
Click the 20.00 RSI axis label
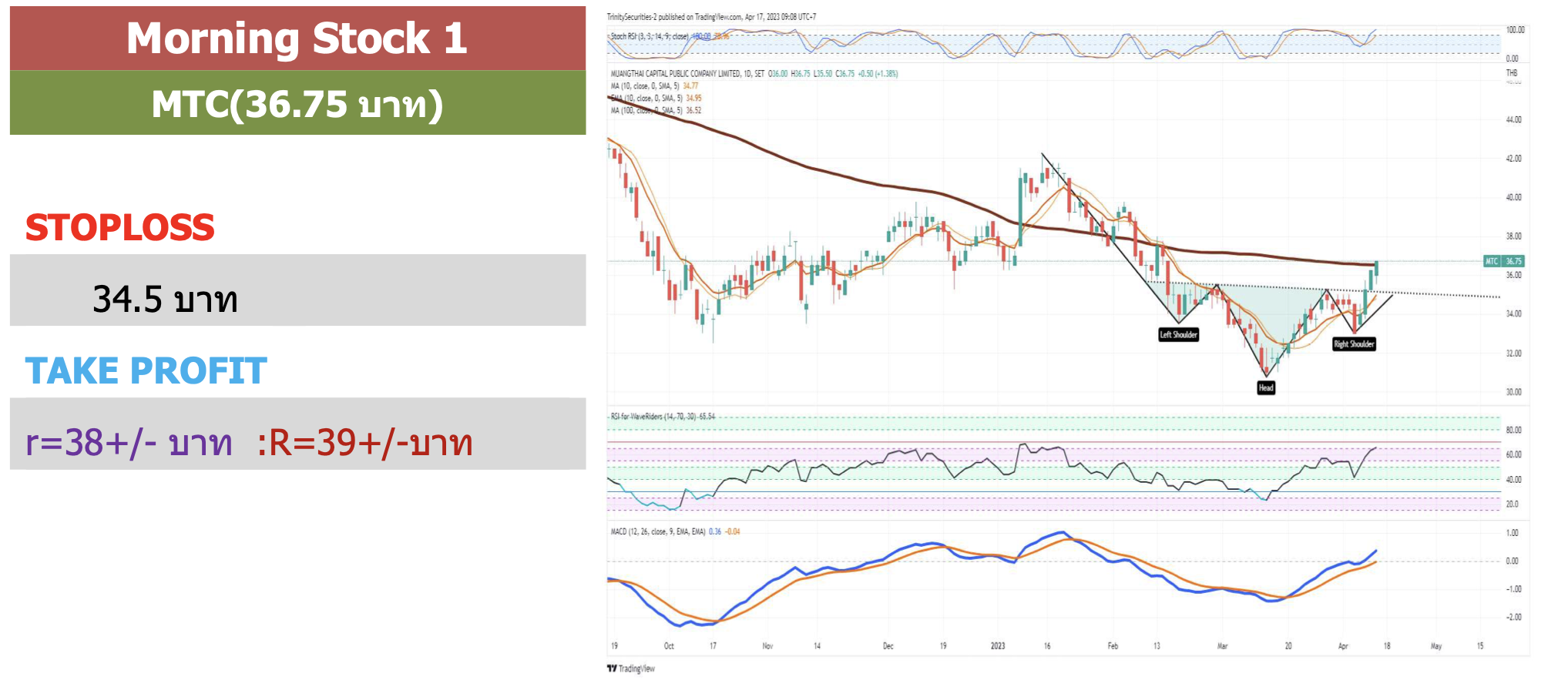tap(1512, 504)
